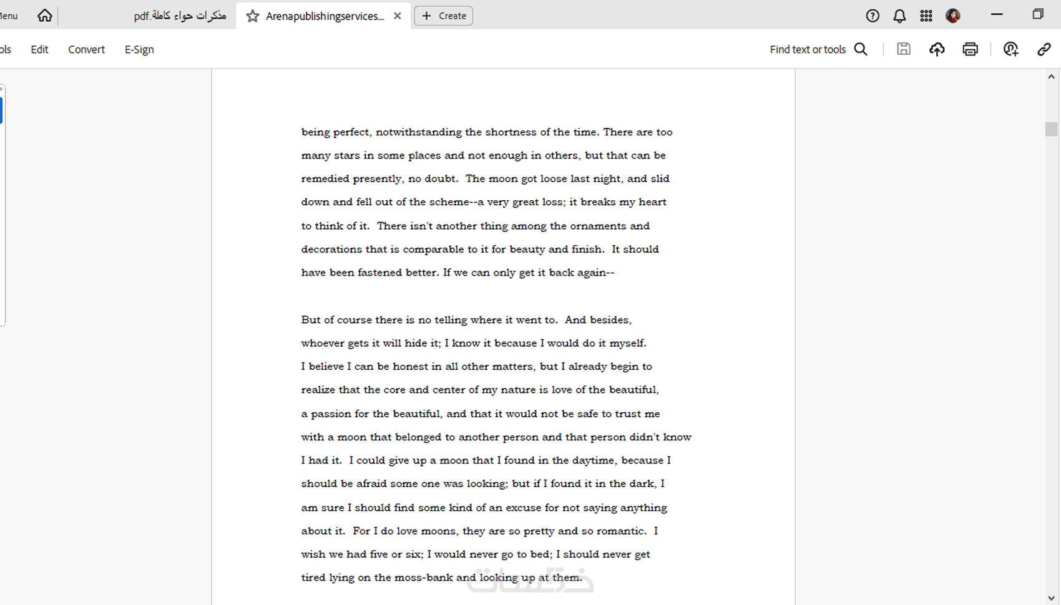Click the vertical scrollbar down arrow

click(x=1052, y=598)
